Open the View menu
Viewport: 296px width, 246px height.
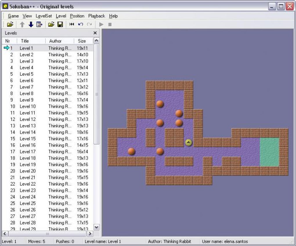click(27, 16)
